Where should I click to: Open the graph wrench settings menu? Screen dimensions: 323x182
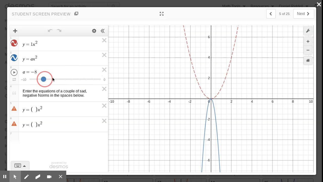pos(308,31)
